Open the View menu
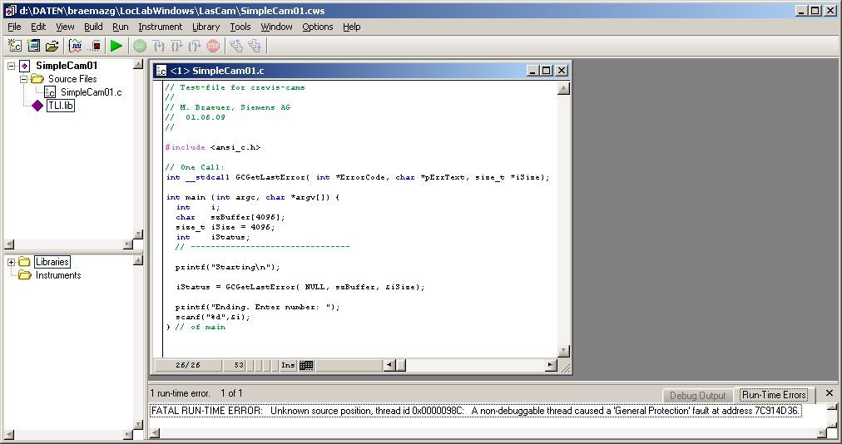The image size is (842, 444). click(x=65, y=27)
